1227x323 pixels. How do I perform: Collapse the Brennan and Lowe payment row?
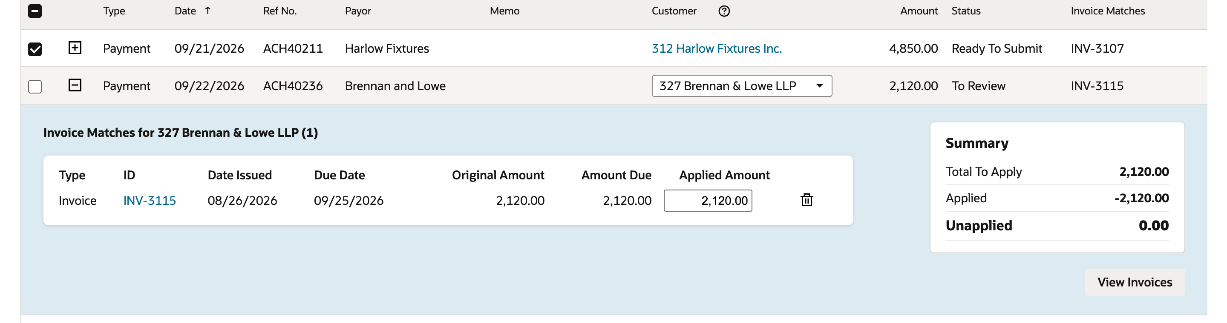(75, 85)
